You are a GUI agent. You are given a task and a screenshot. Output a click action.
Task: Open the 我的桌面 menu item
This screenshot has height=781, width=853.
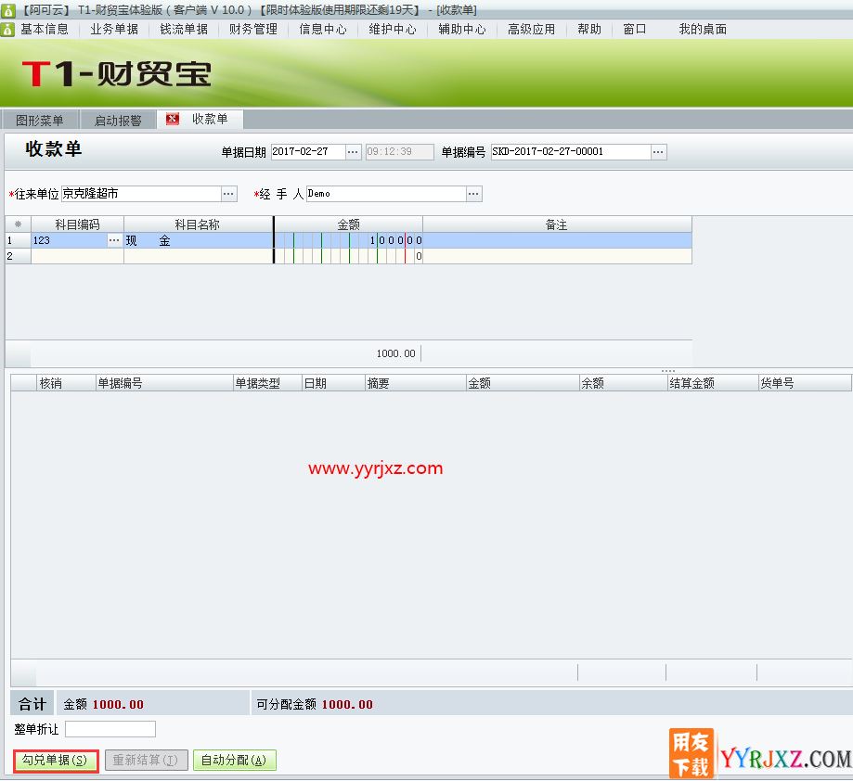tap(703, 30)
